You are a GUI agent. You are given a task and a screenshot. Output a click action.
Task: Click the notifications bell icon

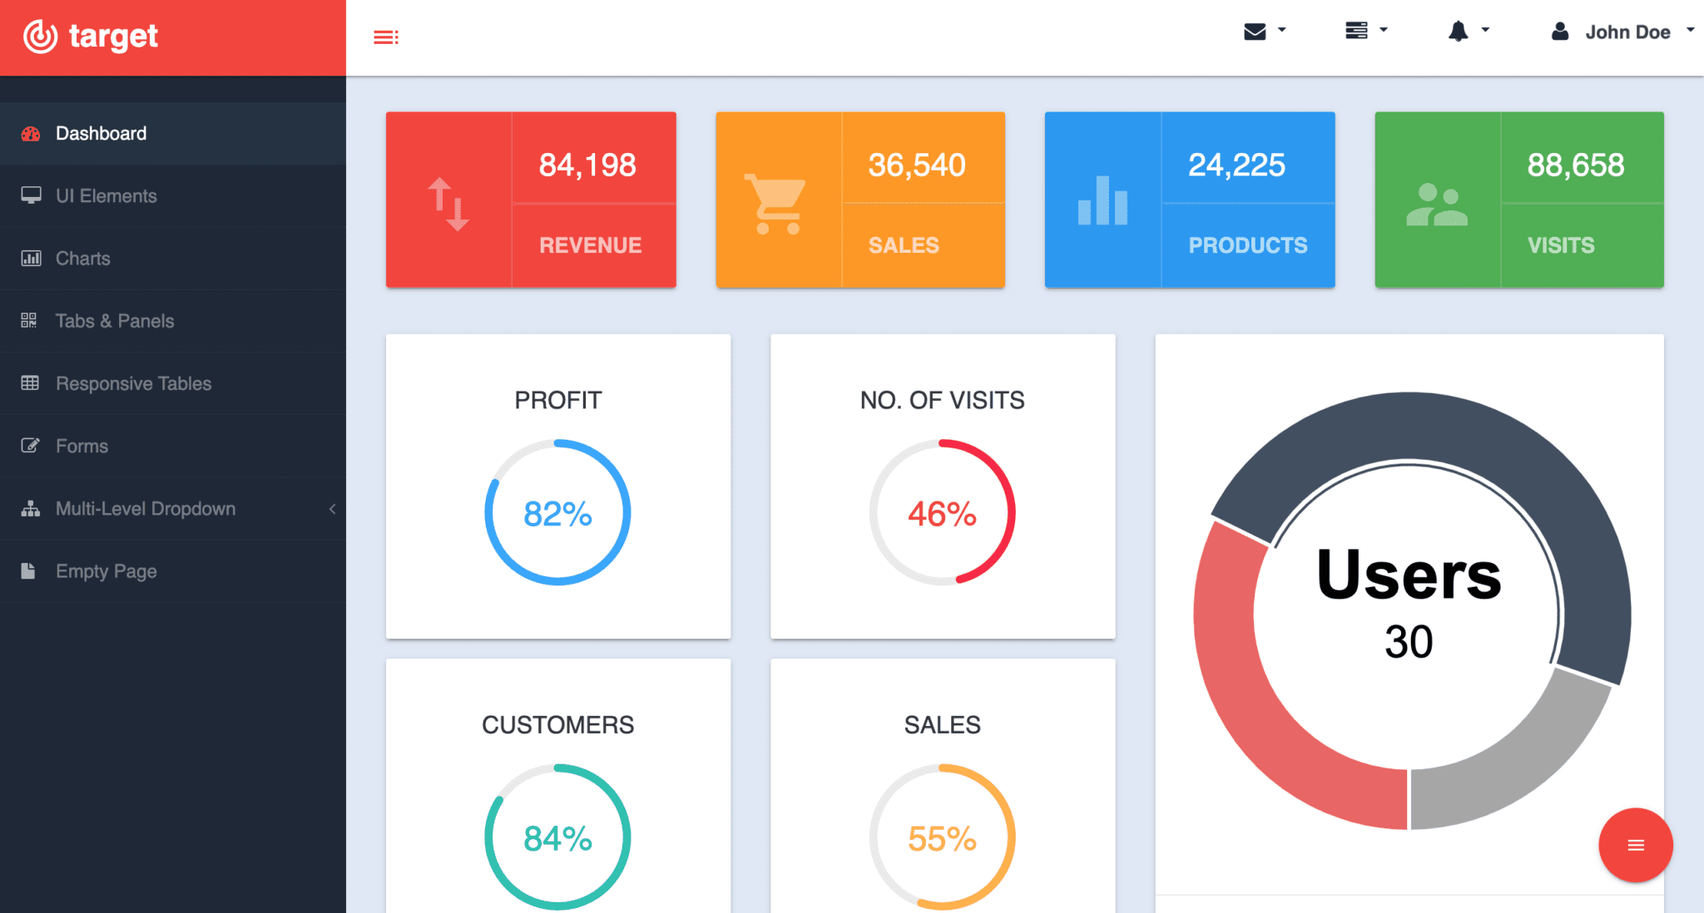1458,31
